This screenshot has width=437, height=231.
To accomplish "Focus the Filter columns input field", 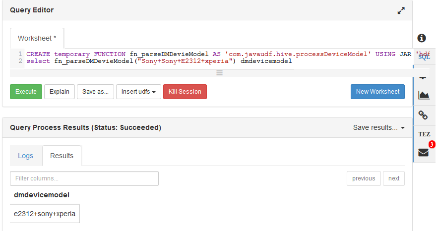I will [84, 178].
